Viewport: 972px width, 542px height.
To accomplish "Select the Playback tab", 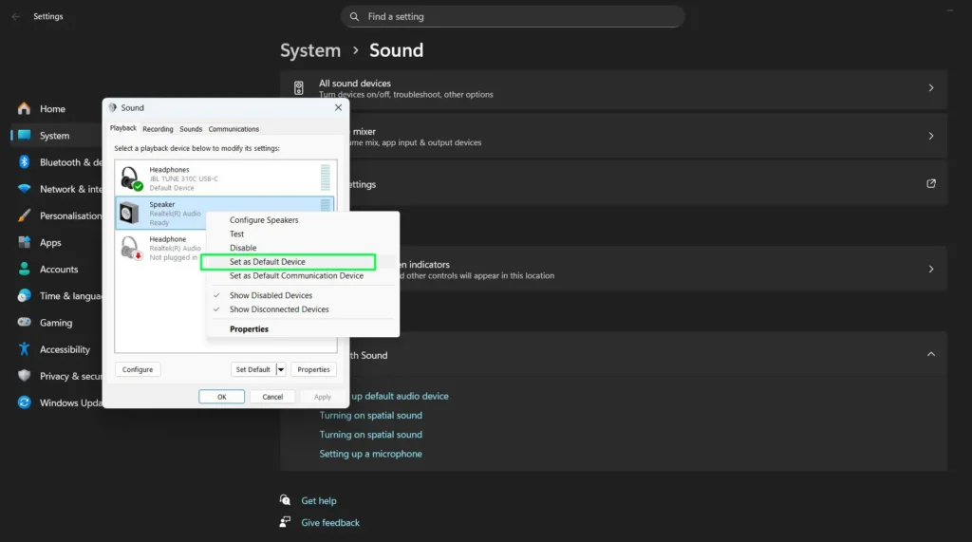I will pyautogui.click(x=123, y=128).
